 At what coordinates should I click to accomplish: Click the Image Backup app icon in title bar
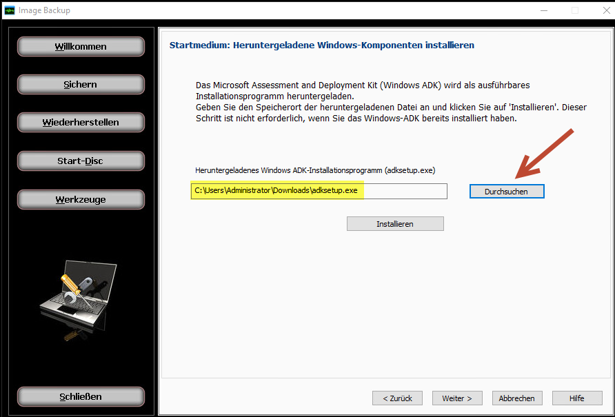point(10,10)
